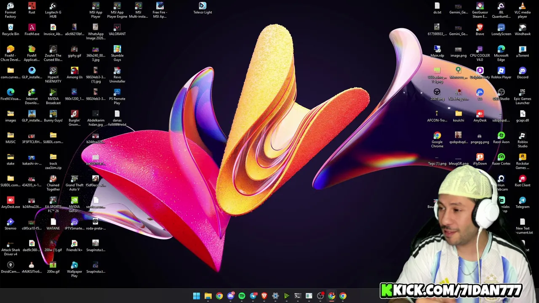The image size is (539, 303).
Task: Select the PS Remote Play shortcut
Action: coord(117,97)
